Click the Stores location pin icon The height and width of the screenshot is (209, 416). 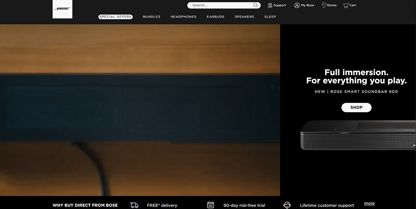point(324,5)
